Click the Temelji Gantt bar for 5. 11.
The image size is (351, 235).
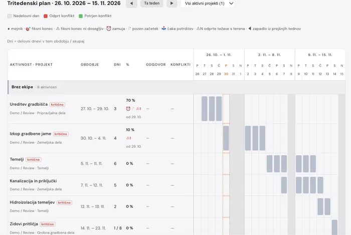click(x=270, y=164)
